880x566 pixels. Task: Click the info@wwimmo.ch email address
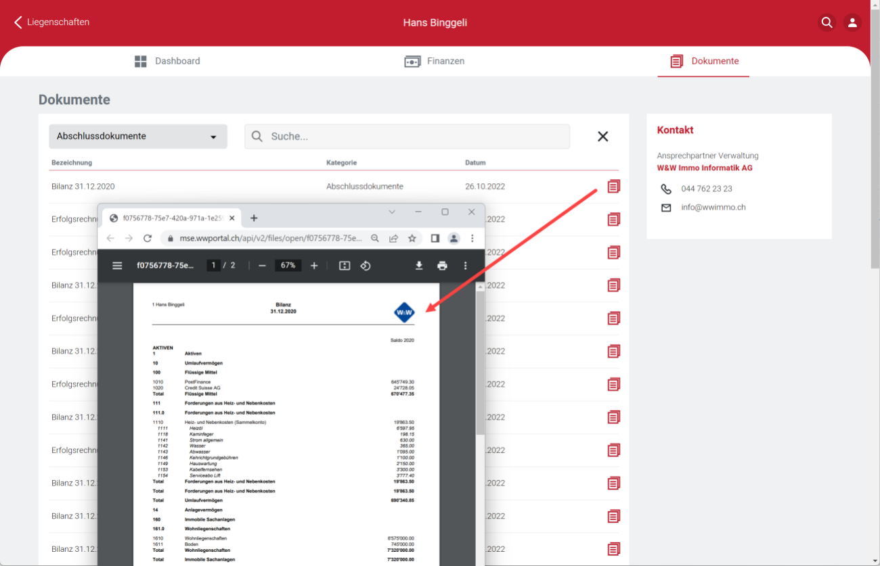(x=713, y=208)
